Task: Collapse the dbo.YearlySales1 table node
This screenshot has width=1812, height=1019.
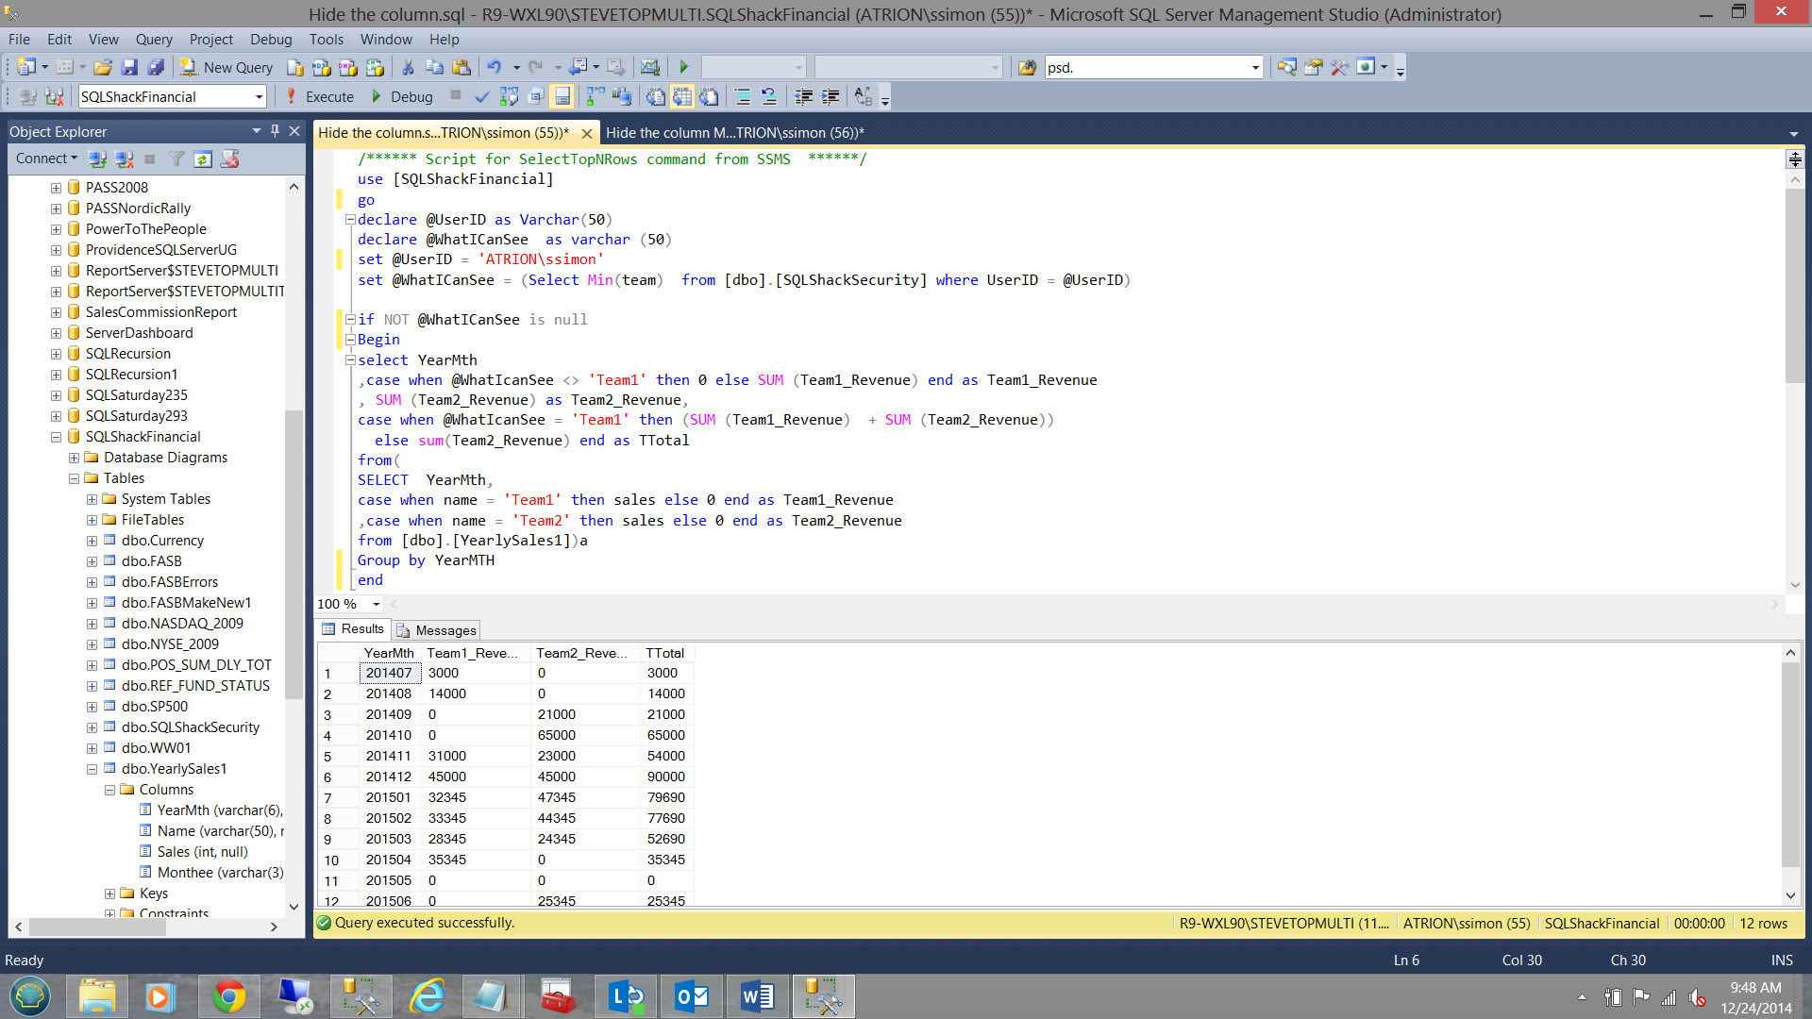Action: [x=92, y=769]
